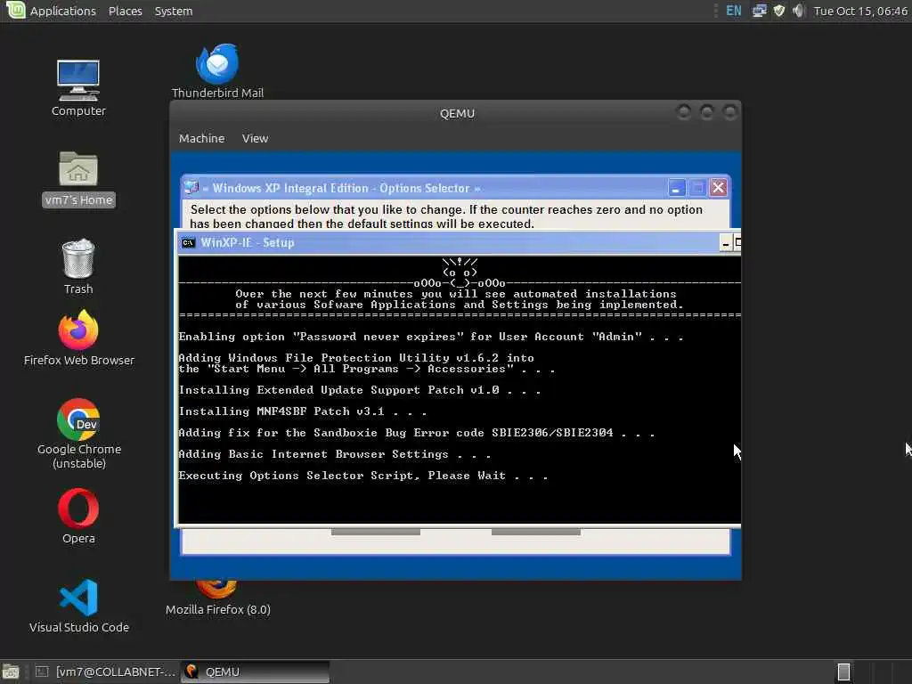Viewport: 912px width, 684px height.
Task: Open Mozilla Firefox (8.0) desktop icon
Action: point(217,589)
